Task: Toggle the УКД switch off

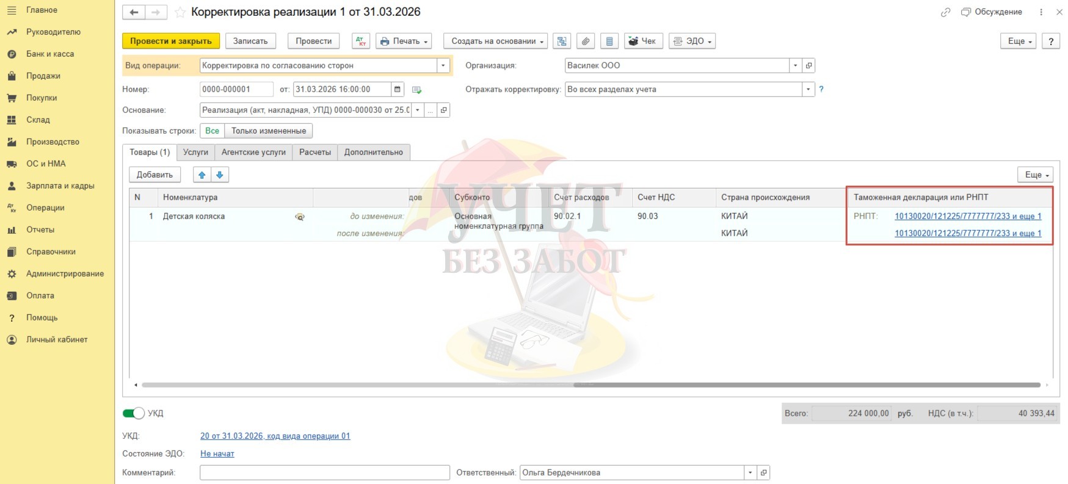Action: point(134,413)
